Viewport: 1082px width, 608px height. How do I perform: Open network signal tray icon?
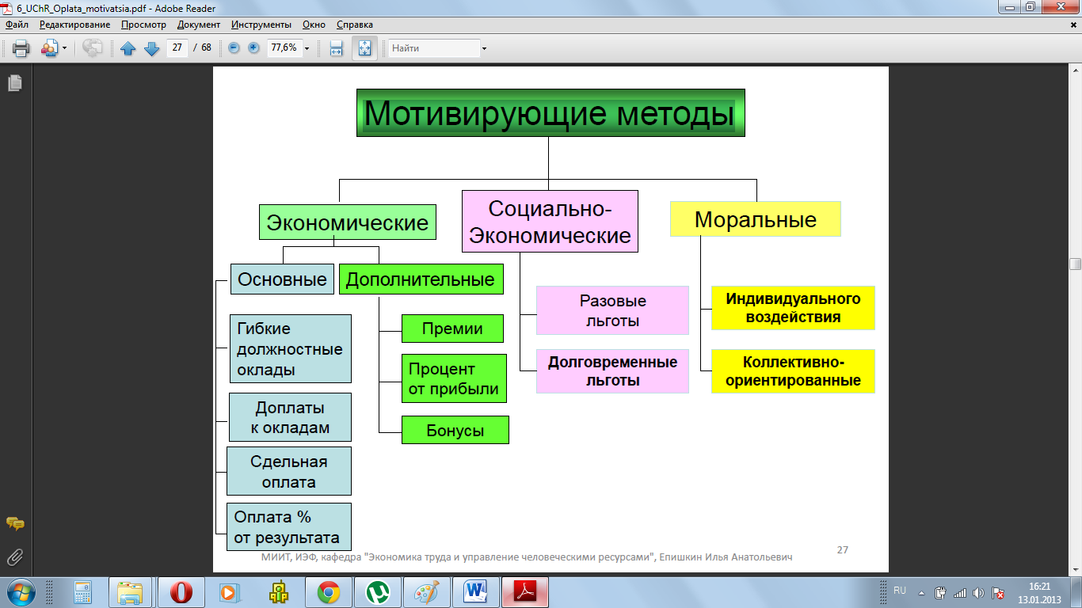pyautogui.click(x=960, y=592)
